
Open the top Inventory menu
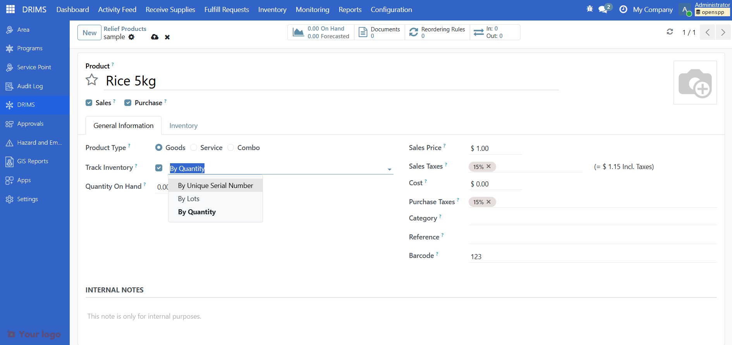pos(272,10)
